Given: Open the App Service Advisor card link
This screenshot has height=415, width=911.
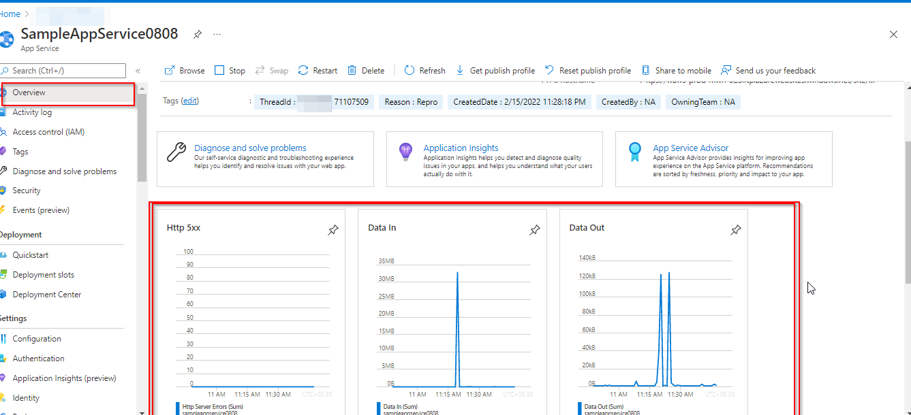Looking at the screenshot, I should (690, 148).
